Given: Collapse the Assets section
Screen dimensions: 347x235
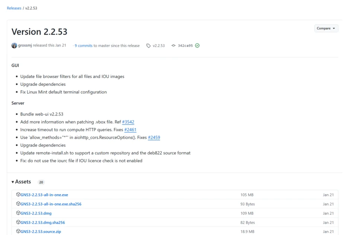Looking at the screenshot, I should 21,182.
